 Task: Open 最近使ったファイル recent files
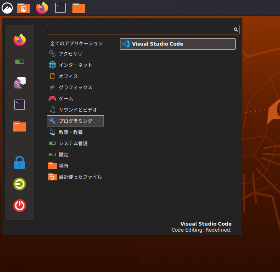tap(75, 177)
